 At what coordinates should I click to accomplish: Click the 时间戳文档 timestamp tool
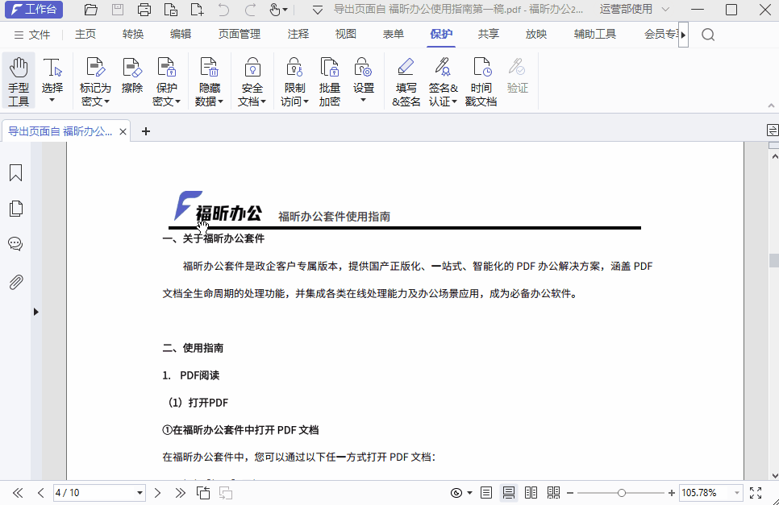[x=481, y=79]
